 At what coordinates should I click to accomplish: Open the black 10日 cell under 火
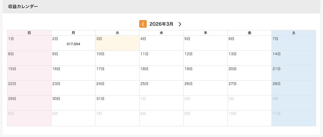coord(117,58)
